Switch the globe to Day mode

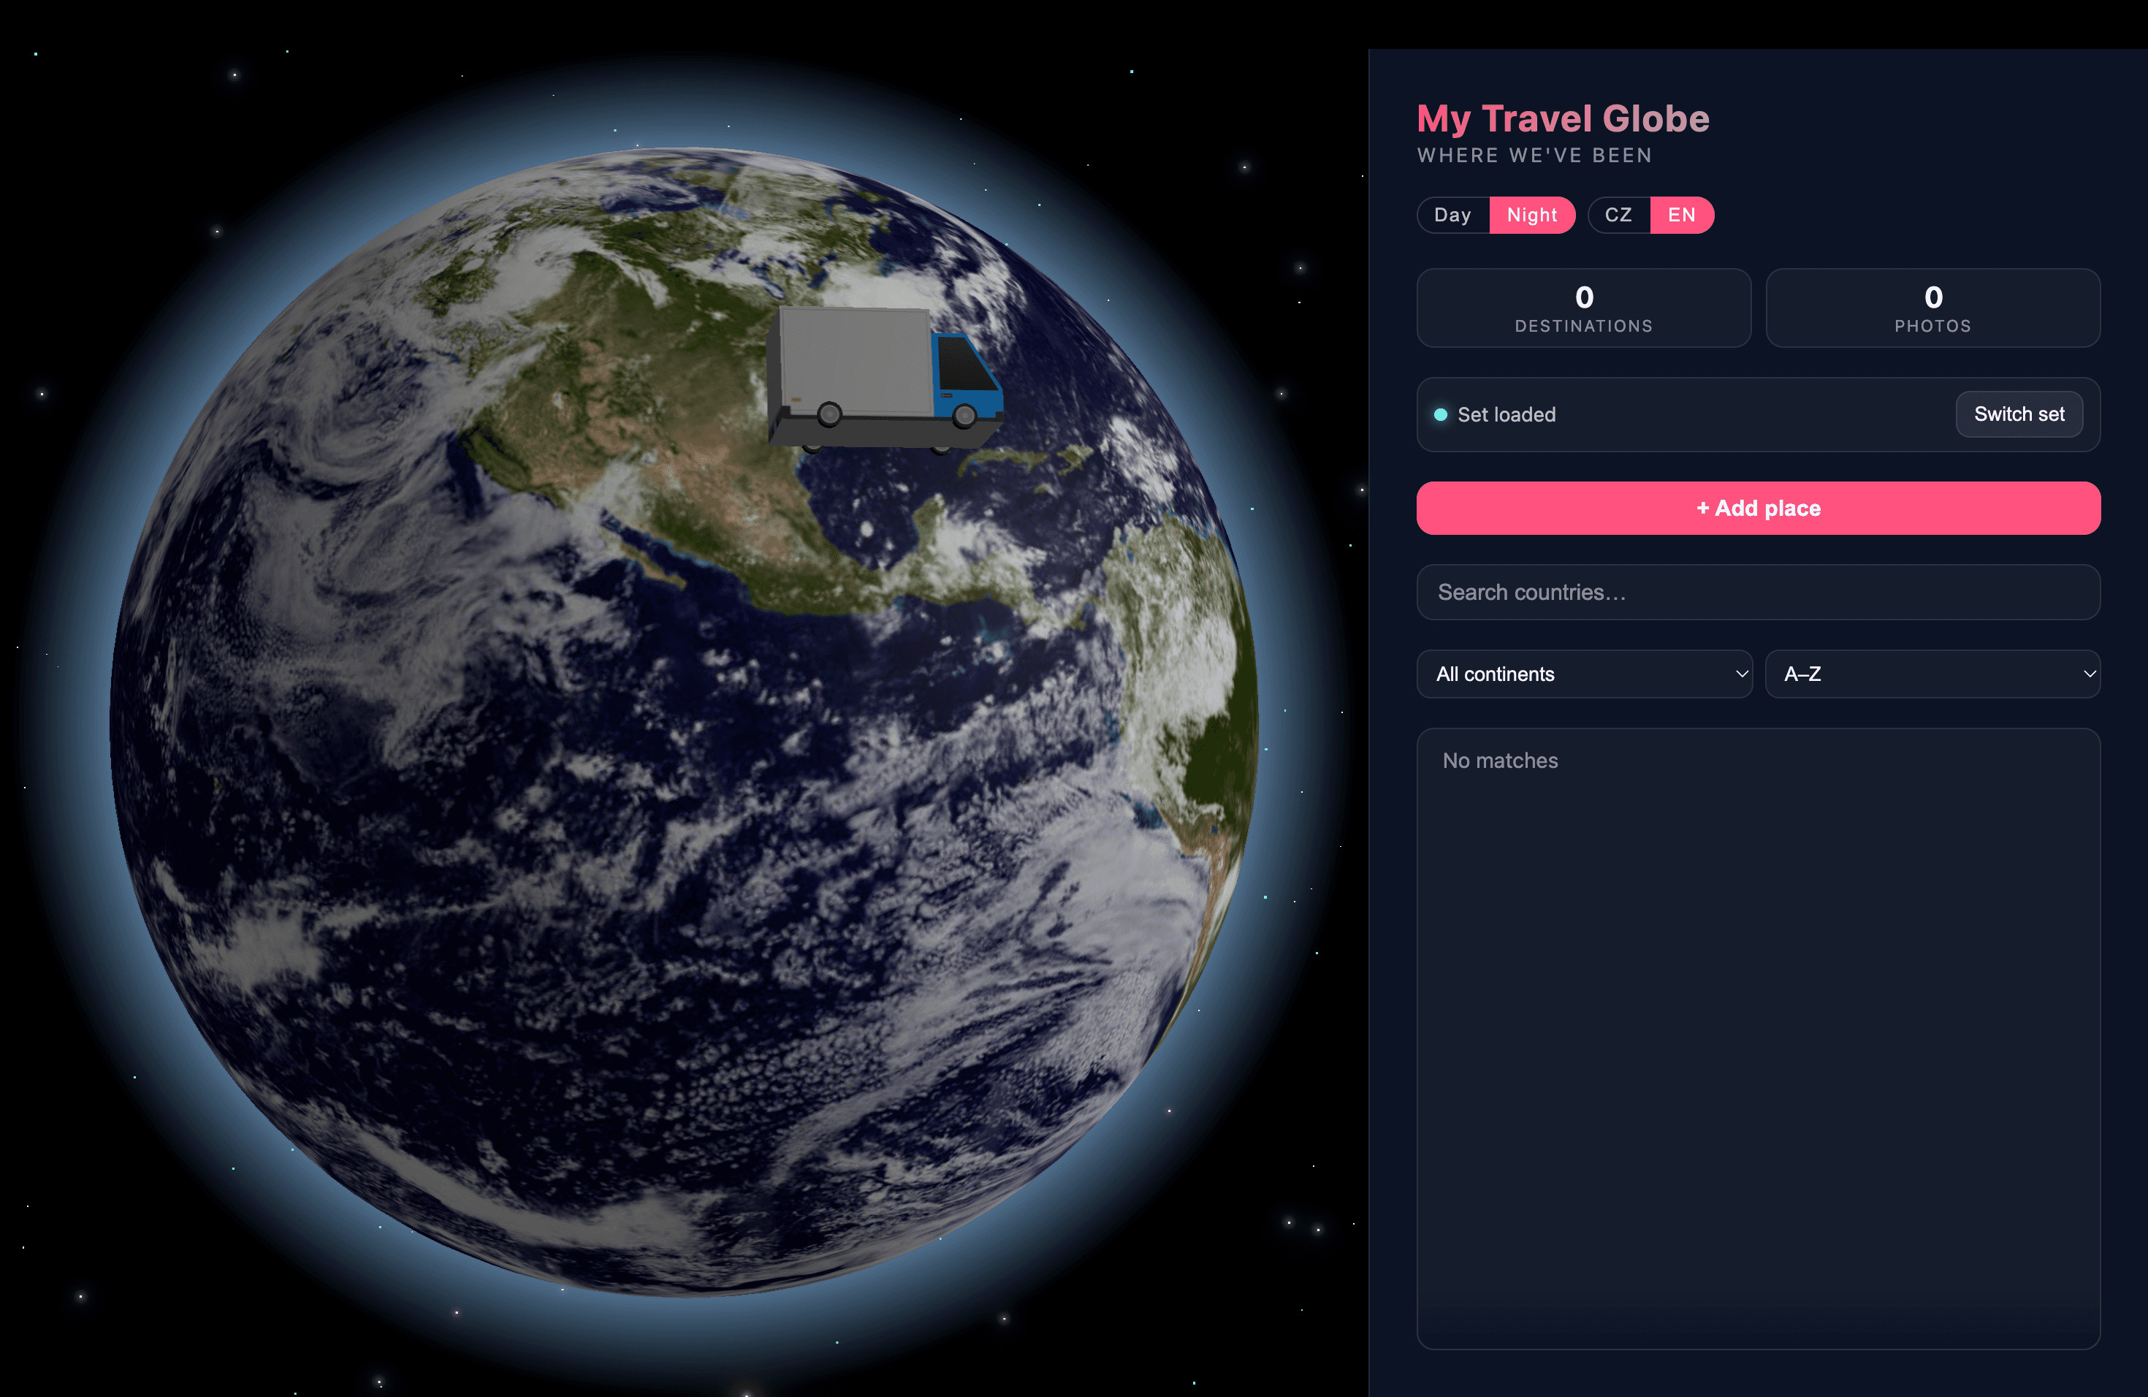[1453, 215]
